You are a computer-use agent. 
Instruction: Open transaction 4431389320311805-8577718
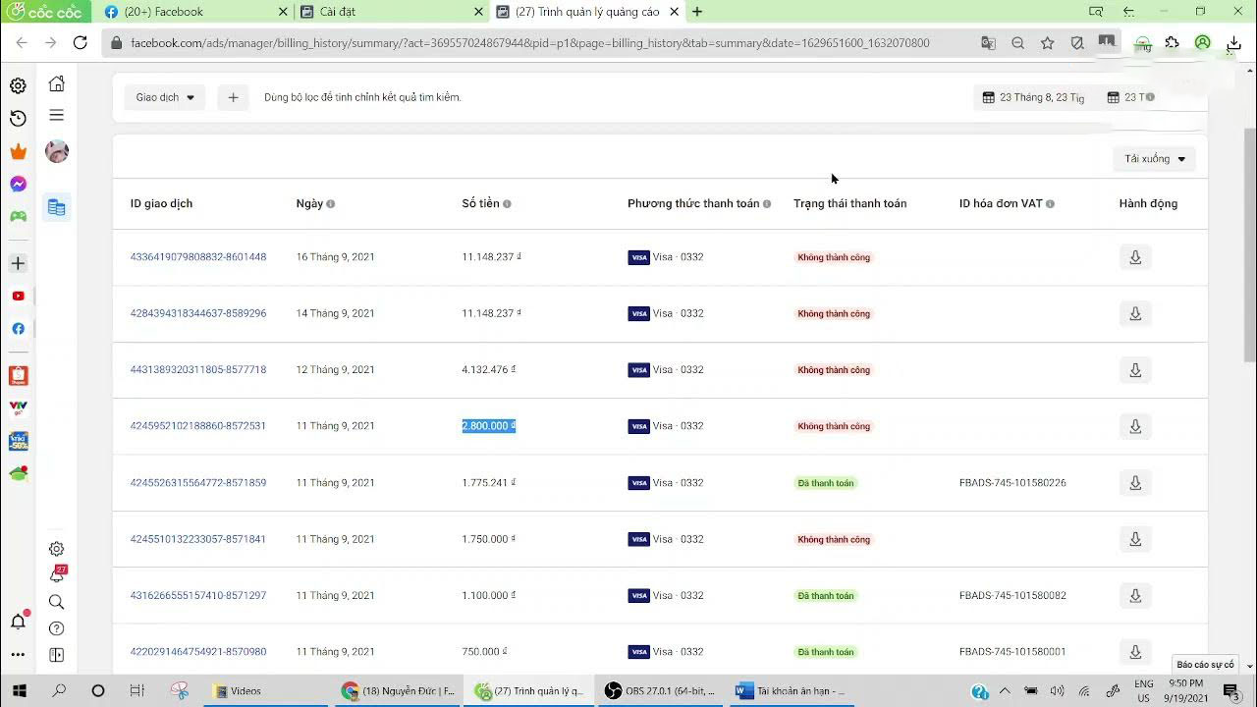point(198,370)
